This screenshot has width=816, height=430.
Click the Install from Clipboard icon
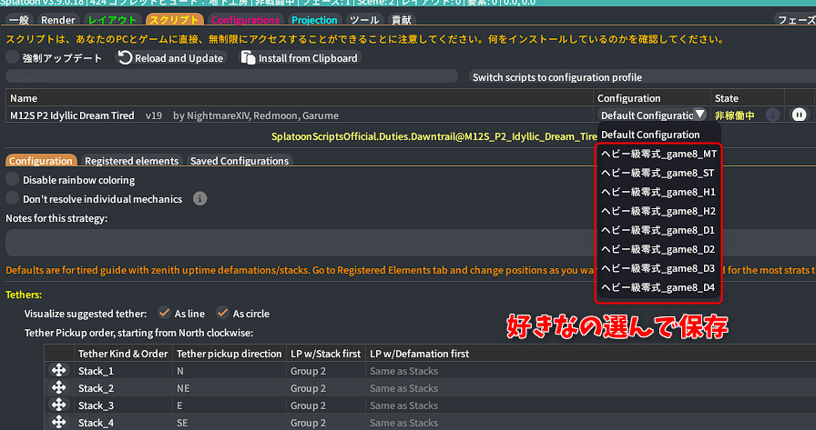click(248, 58)
